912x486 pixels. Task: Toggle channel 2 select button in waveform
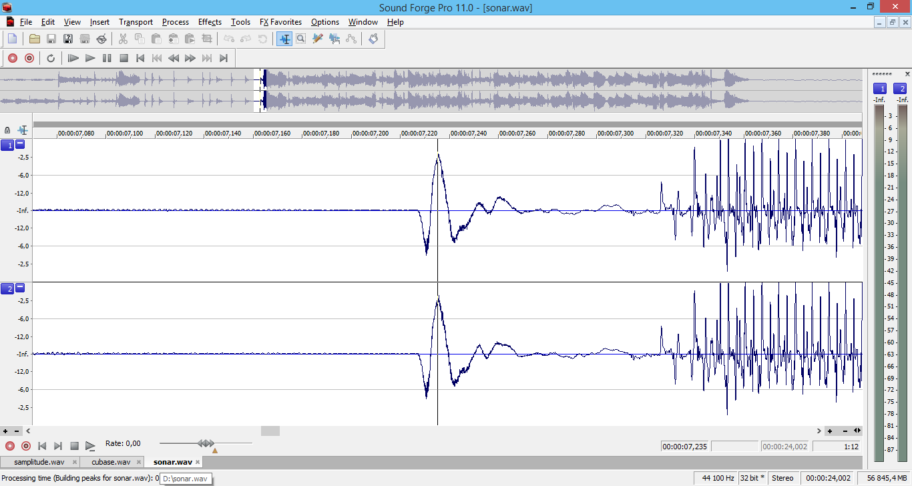point(7,288)
